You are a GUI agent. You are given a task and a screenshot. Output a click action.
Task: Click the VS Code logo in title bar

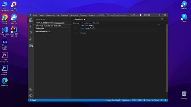point(30,15)
